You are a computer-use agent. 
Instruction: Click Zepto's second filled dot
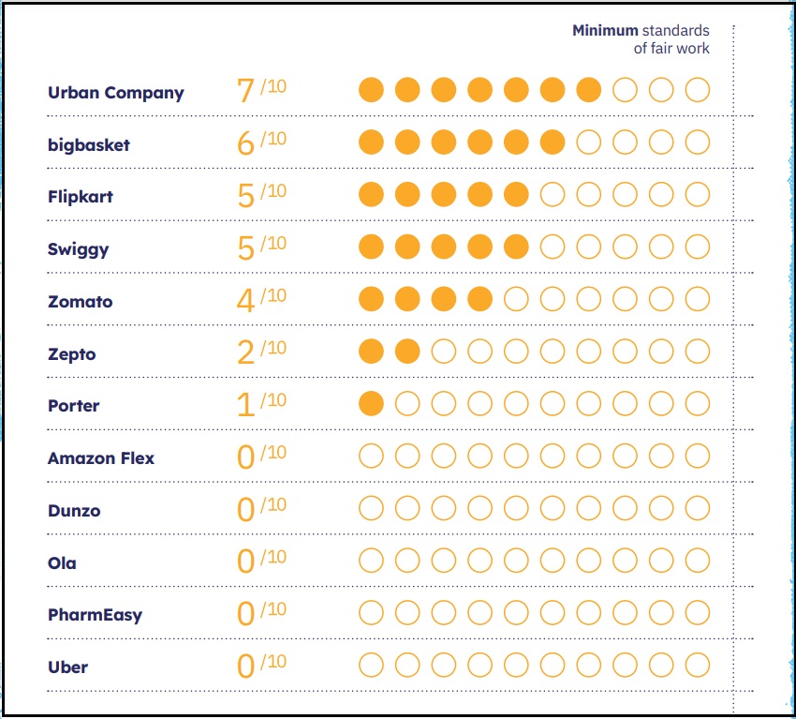(407, 352)
